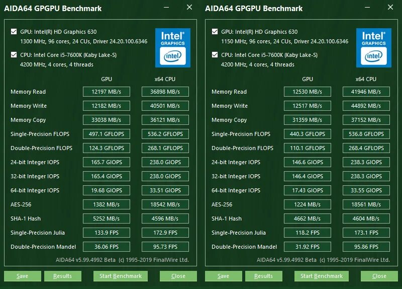Start Benchmark in the right window
This screenshot has height=289, width=402.
322,276
